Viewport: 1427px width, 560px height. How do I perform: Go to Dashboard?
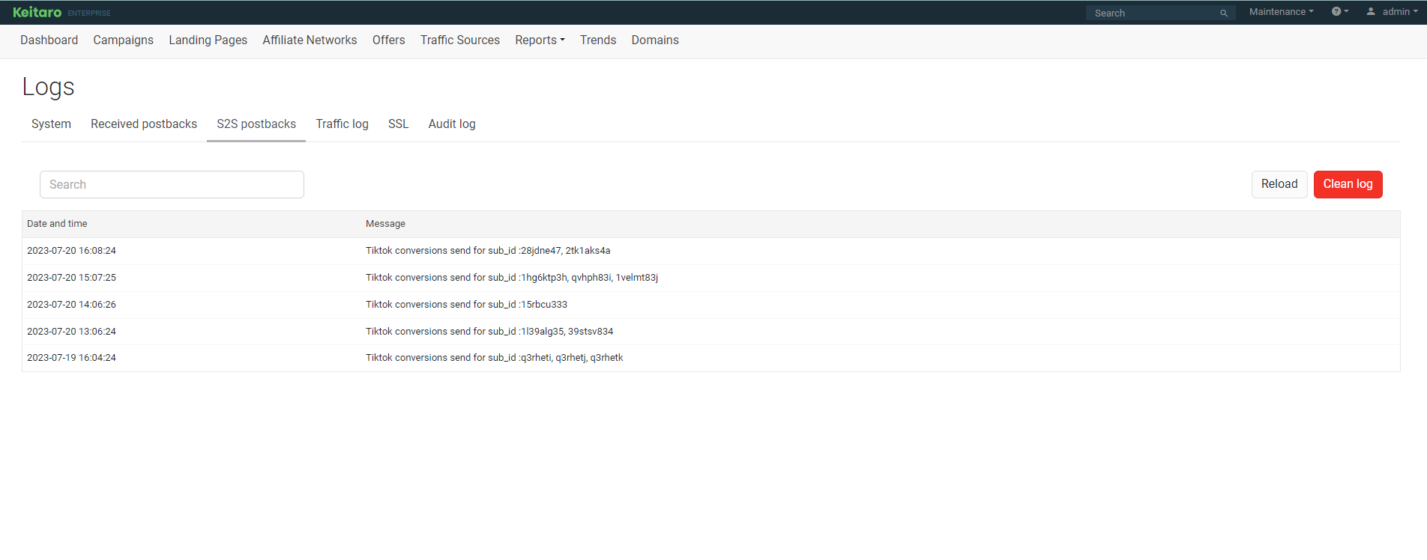point(49,40)
